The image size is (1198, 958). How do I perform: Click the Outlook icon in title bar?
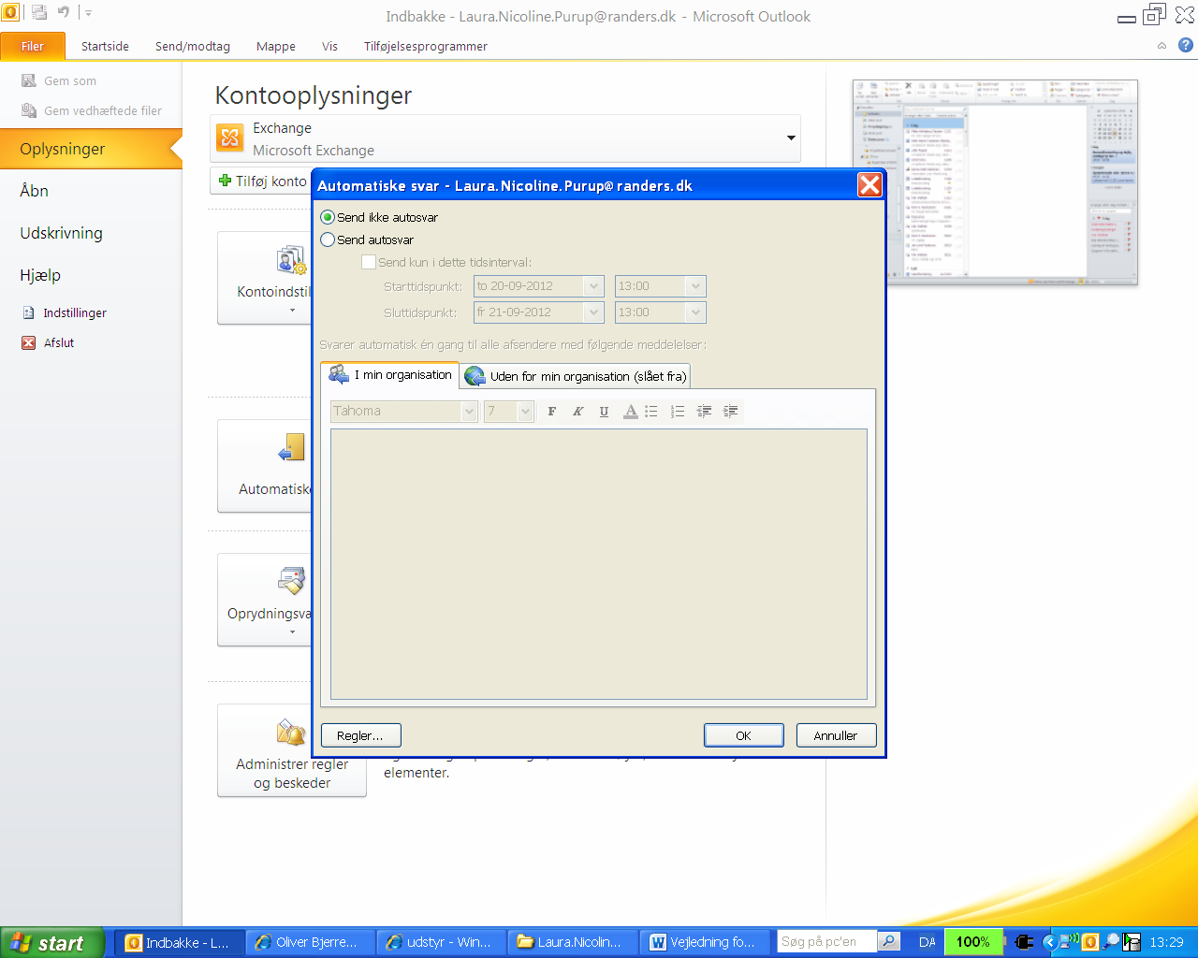(x=9, y=12)
